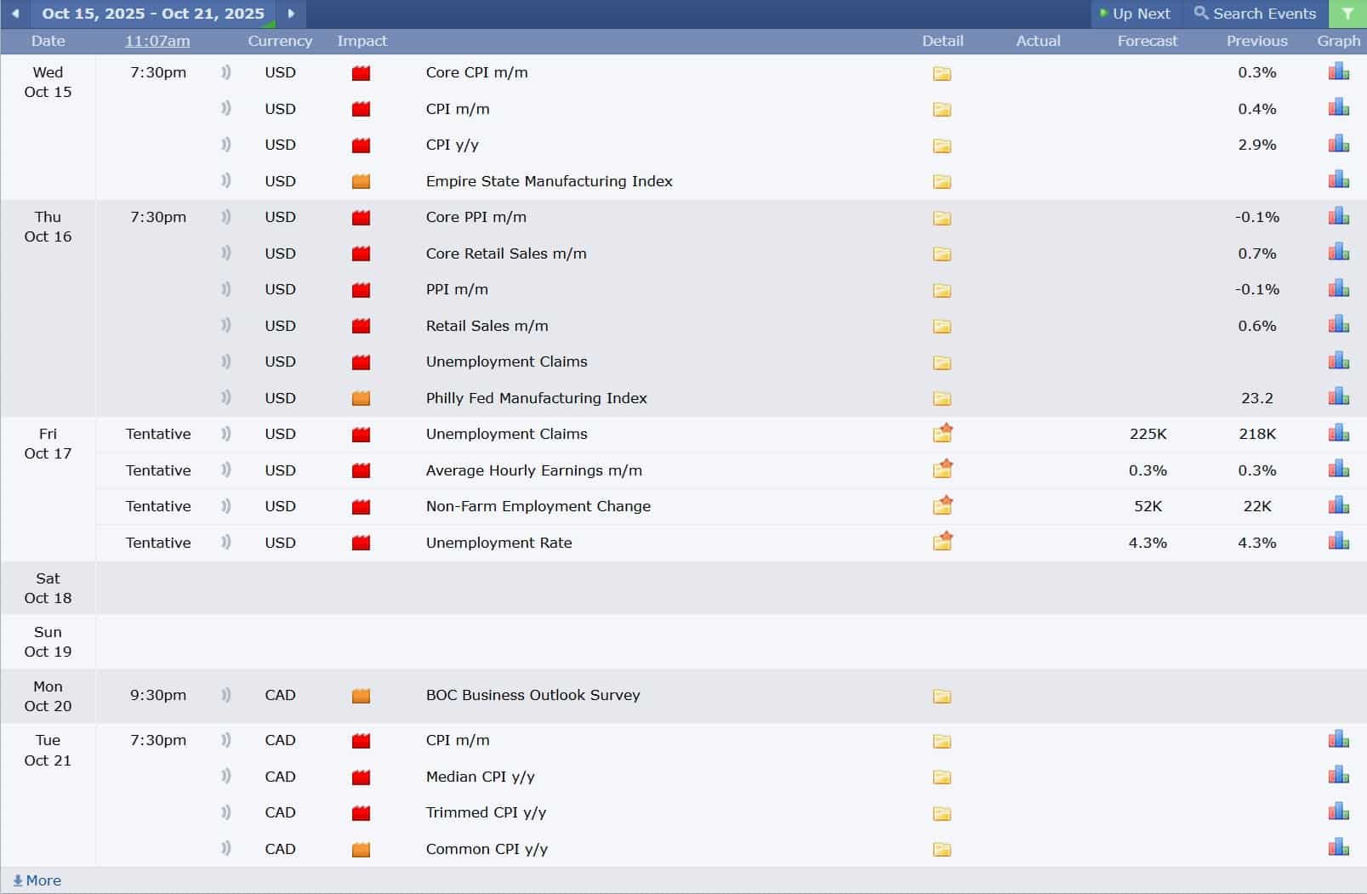
Task: Expand the list with More
Action: [x=37, y=880]
